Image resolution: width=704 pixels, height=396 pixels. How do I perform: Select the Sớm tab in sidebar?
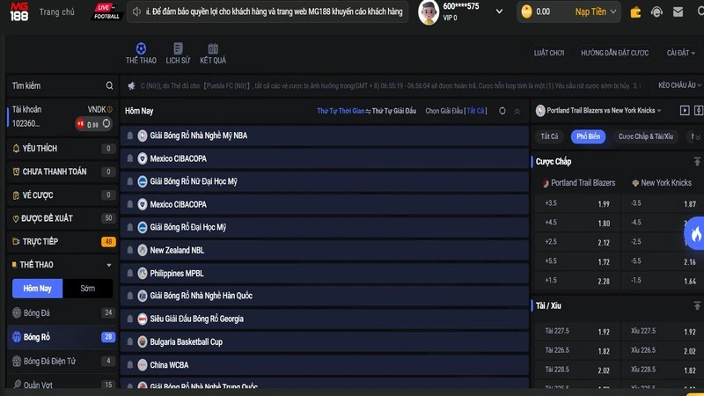click(87, 289)
